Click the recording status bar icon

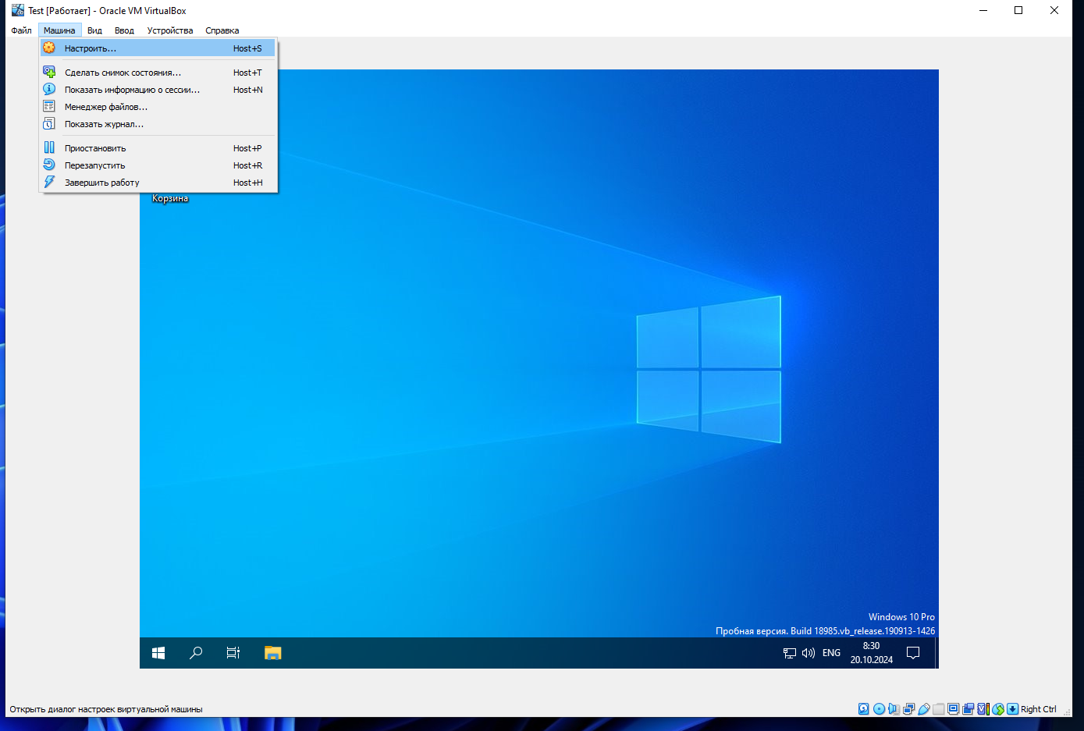pyautogui.click(x=968, y=709)
